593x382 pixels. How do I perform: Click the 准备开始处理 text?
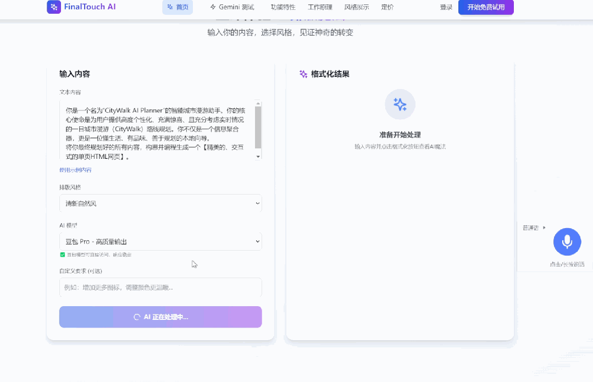[400, 135]
